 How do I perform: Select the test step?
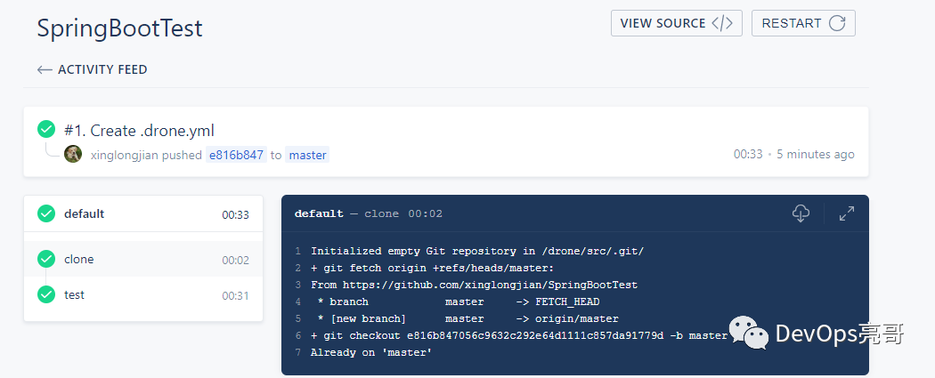click(x=143, y=294)
